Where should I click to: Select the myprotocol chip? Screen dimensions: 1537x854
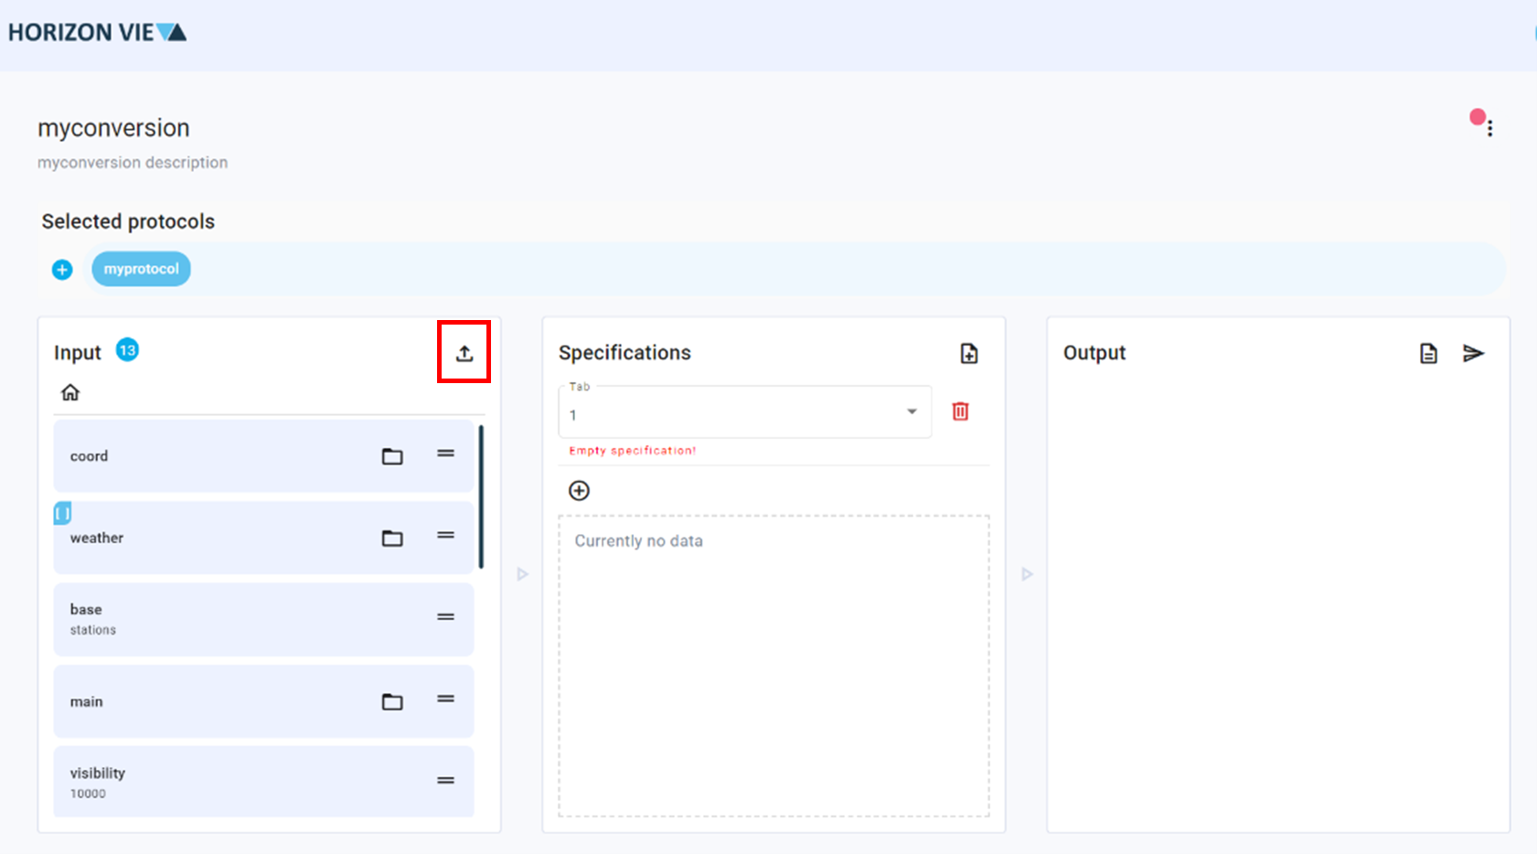point(141,269)
